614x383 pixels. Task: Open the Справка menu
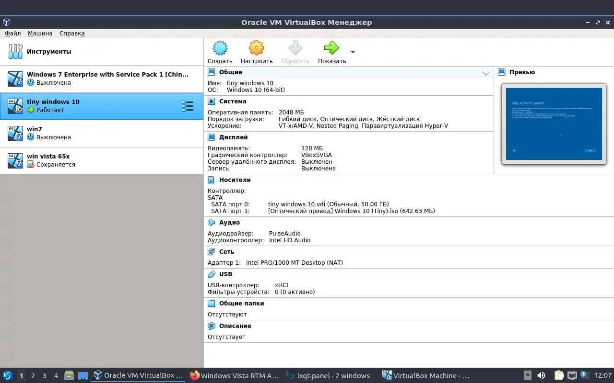(x=72, y=34)
